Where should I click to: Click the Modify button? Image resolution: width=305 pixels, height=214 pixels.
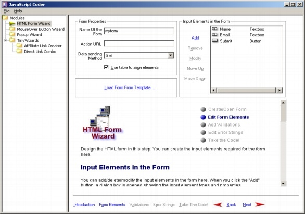[x=195, y=58]
